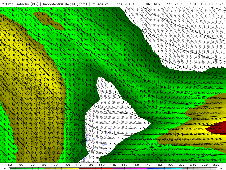Click the '120' label on the color scale
The height and width of the screenshot is (170, 226).
[90, 165]
